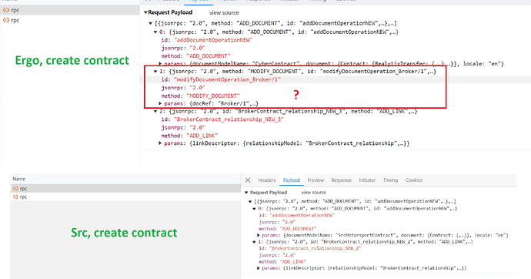Expand params with docRef "Broker/1"

tap(160, 103)
